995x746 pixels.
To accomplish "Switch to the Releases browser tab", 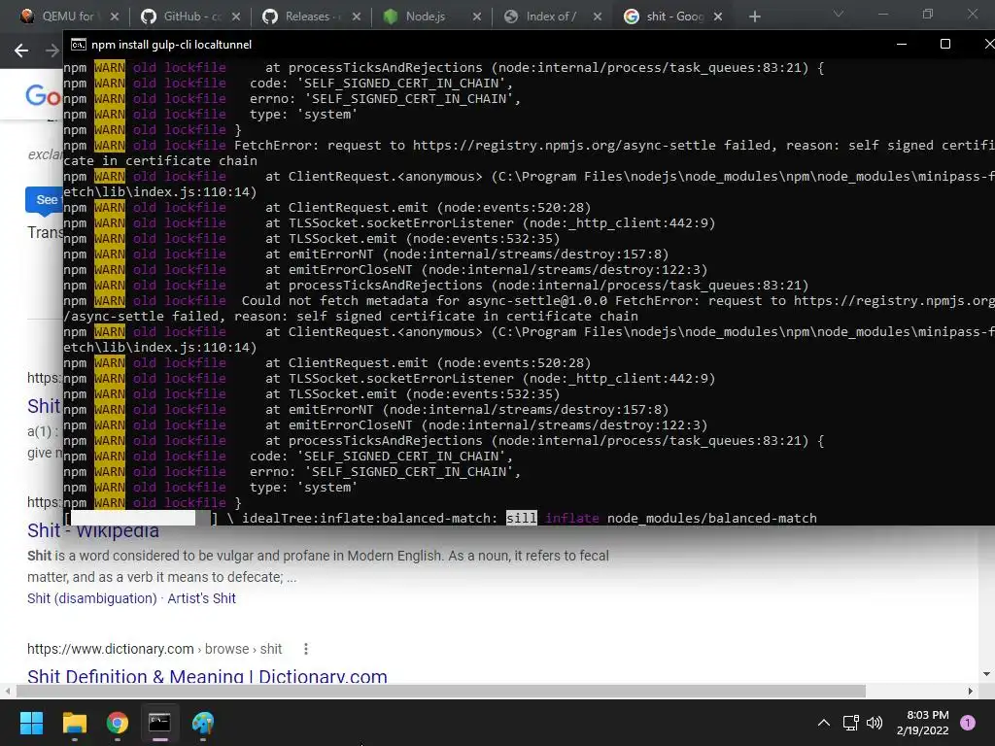I will tap(311, 17).
